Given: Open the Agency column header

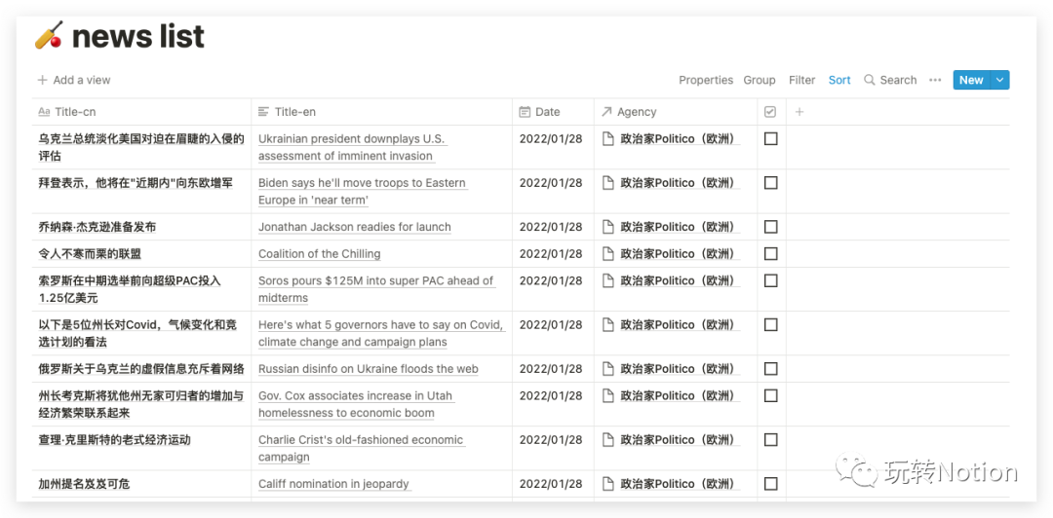Looking at the screenshot, I should click(637, 112).
